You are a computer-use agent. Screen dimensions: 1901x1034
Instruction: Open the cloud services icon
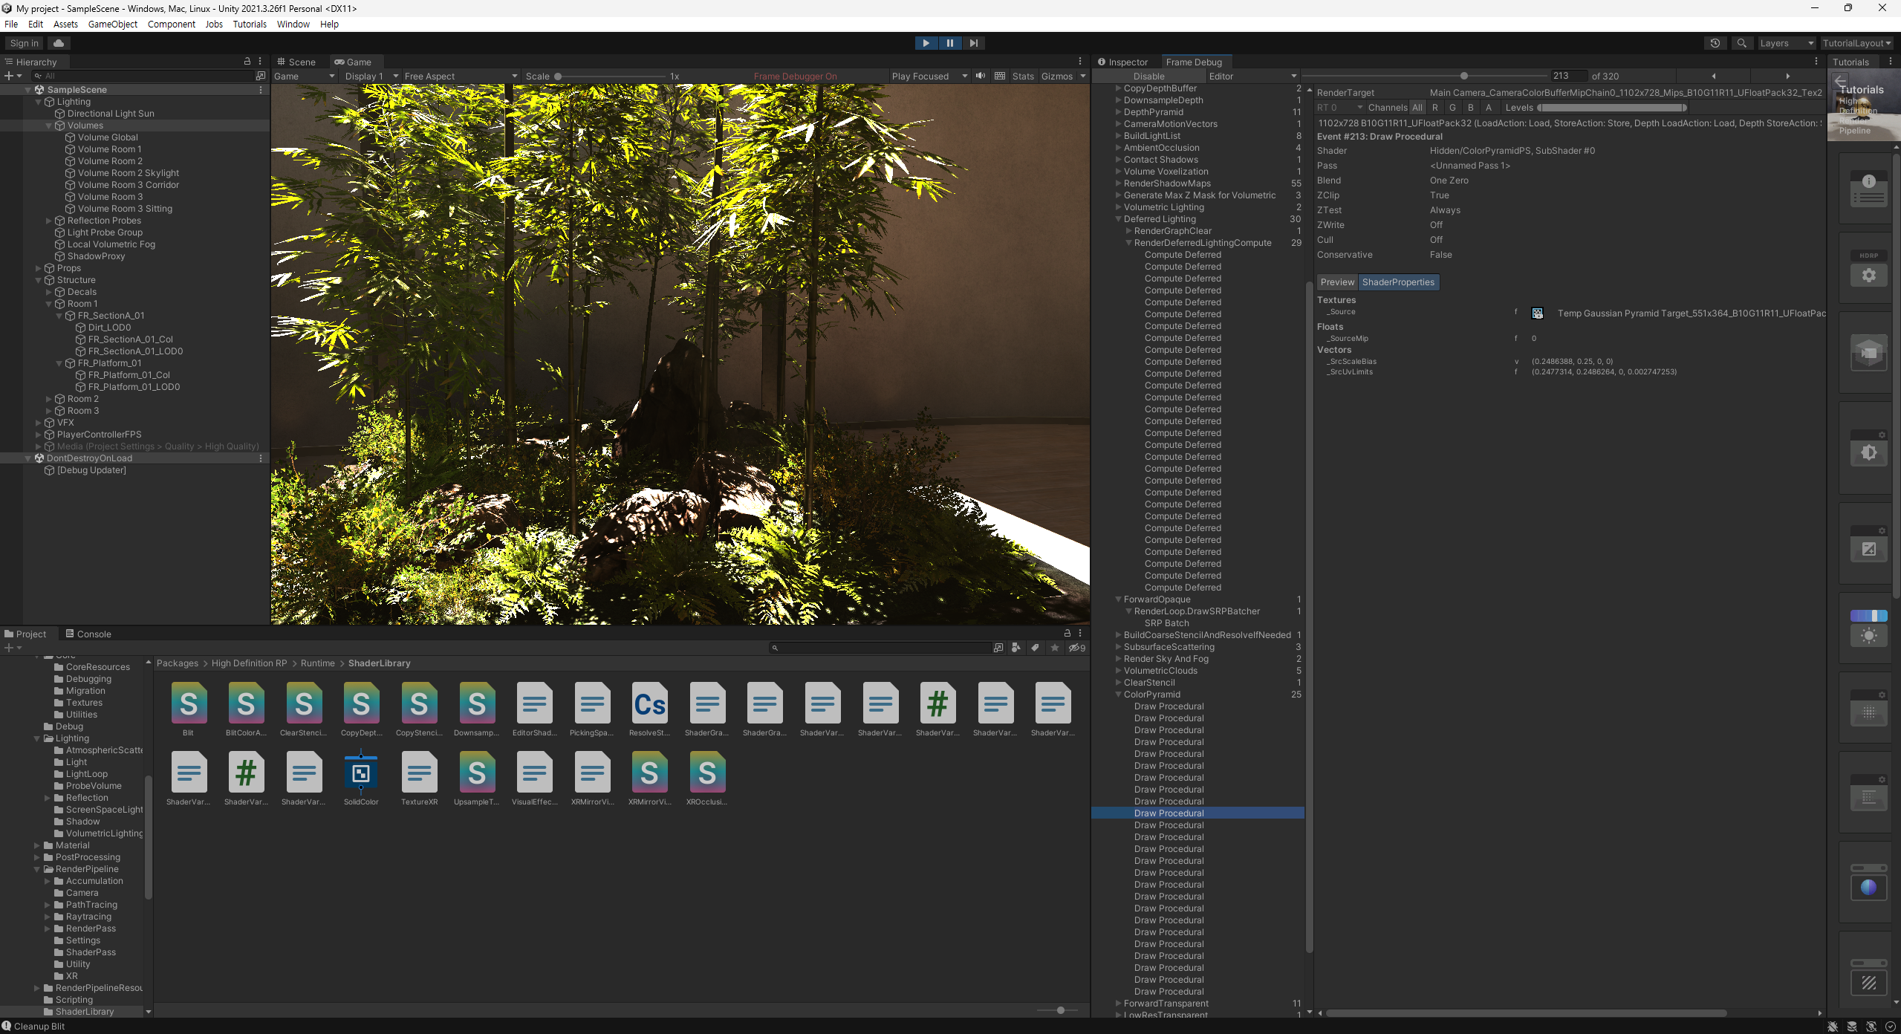(x=59, y=43)
